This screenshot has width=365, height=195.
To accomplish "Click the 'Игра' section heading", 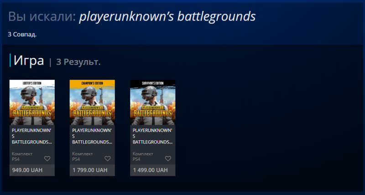I will 29,61.
